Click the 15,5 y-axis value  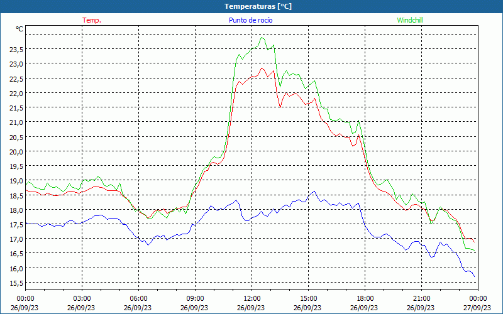pyautogui.click(x=16, y=283)
